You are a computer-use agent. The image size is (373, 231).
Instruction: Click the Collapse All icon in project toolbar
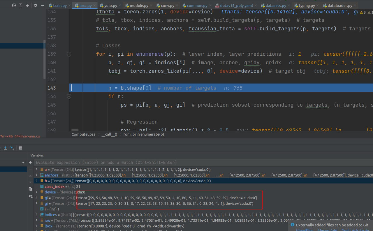click(27, 6)
